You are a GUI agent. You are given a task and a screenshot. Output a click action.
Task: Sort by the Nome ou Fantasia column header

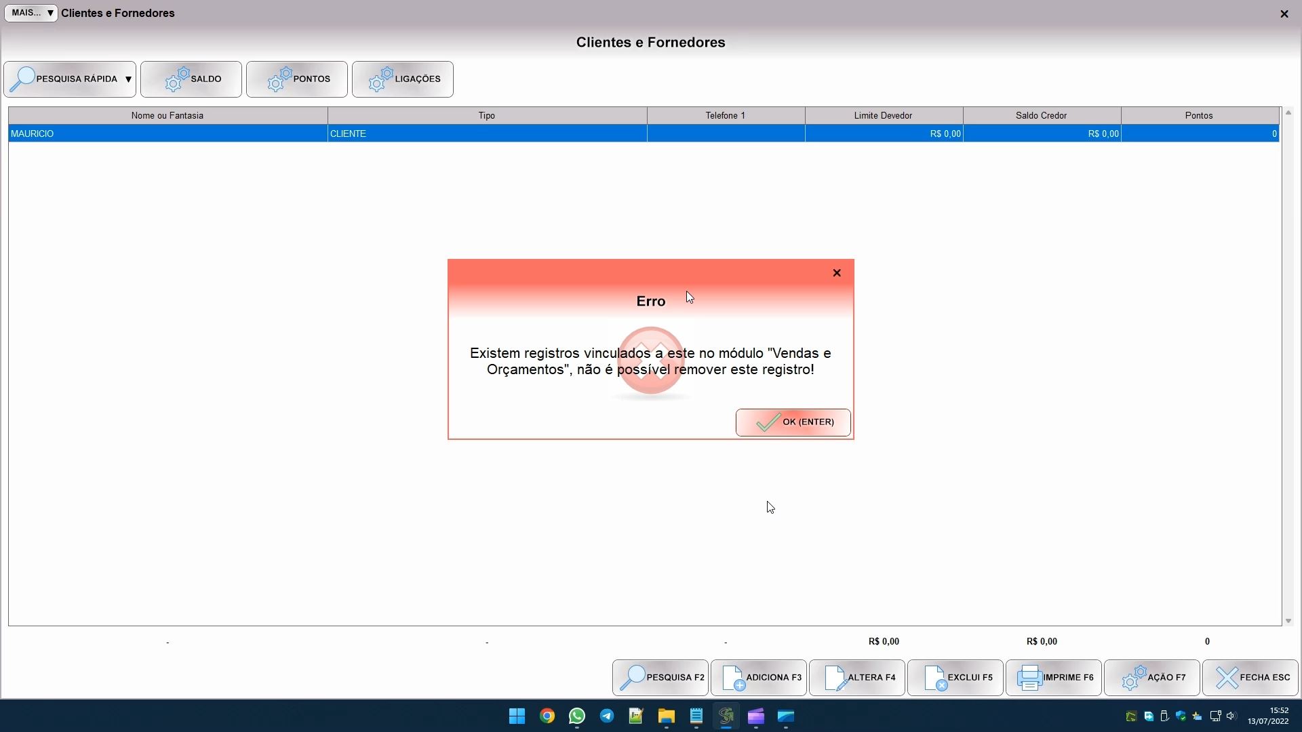click(167, 115)
